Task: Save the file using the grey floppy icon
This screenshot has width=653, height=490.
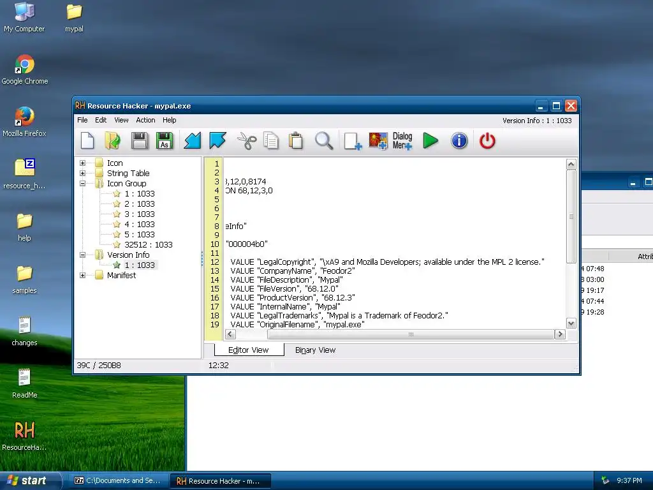Action: [140, 141]
